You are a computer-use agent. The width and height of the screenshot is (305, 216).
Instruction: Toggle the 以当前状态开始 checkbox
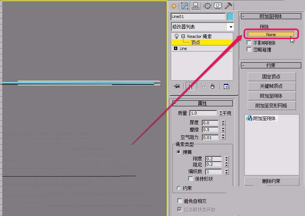tap(180, 209)
